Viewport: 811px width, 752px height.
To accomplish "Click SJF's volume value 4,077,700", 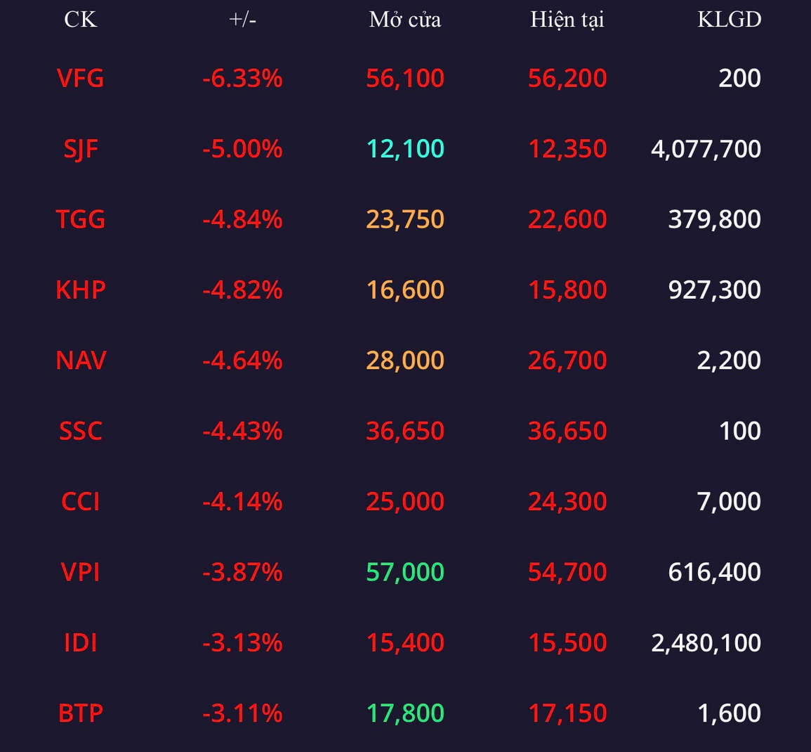I will 706,149.
